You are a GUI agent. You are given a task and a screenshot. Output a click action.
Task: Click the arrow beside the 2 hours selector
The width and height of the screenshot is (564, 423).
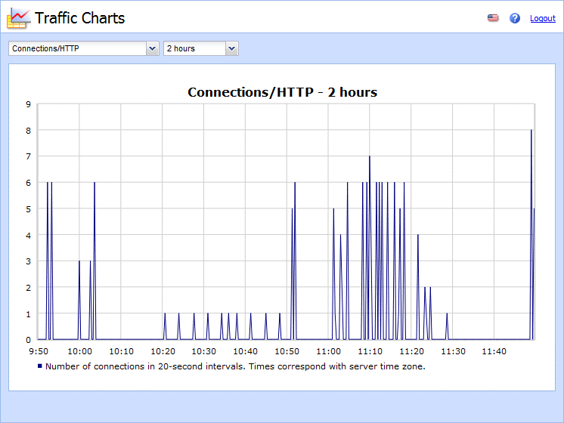(x=232, y=48)
